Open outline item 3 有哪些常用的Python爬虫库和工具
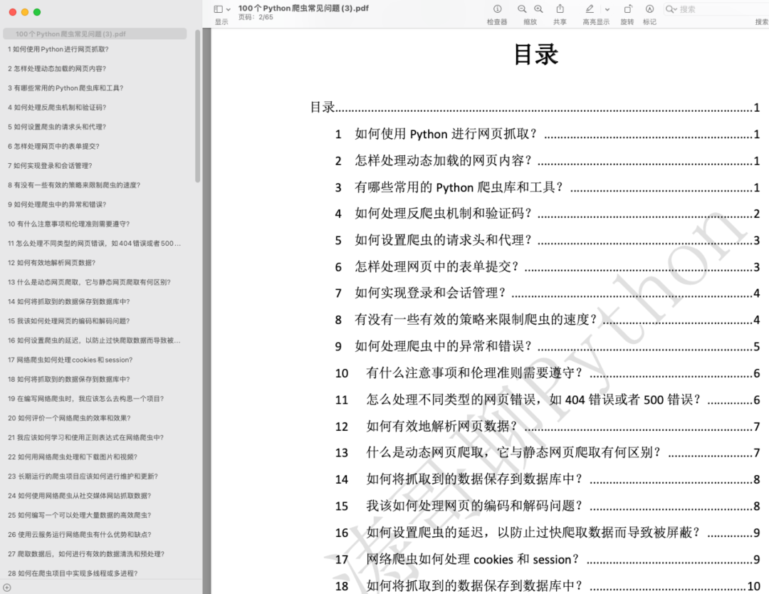 [66, 88]
